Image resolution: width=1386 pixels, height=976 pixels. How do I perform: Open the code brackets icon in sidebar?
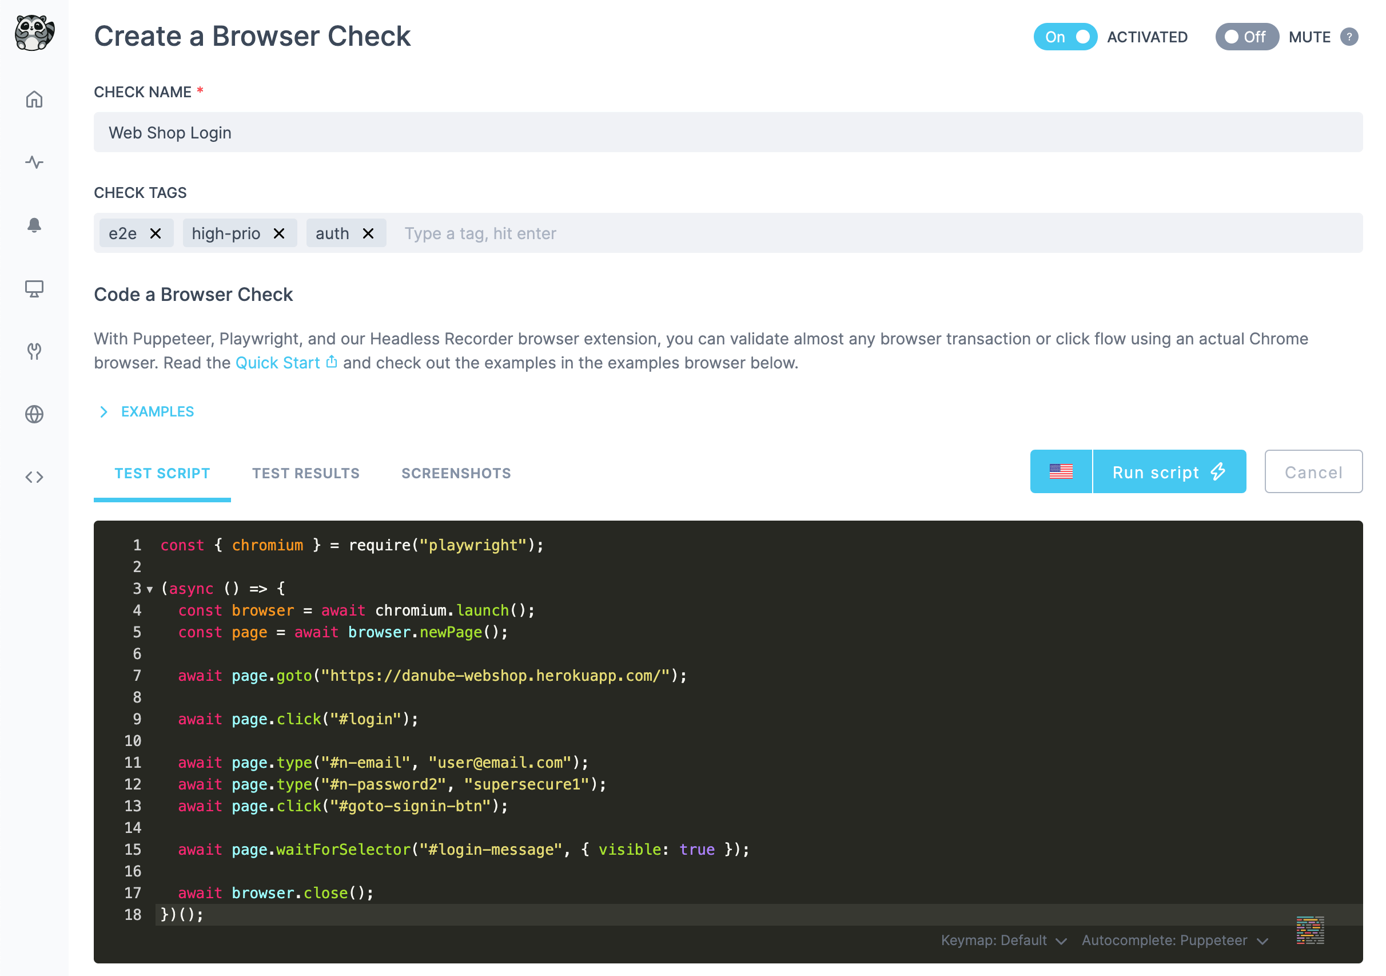point(34,477)
